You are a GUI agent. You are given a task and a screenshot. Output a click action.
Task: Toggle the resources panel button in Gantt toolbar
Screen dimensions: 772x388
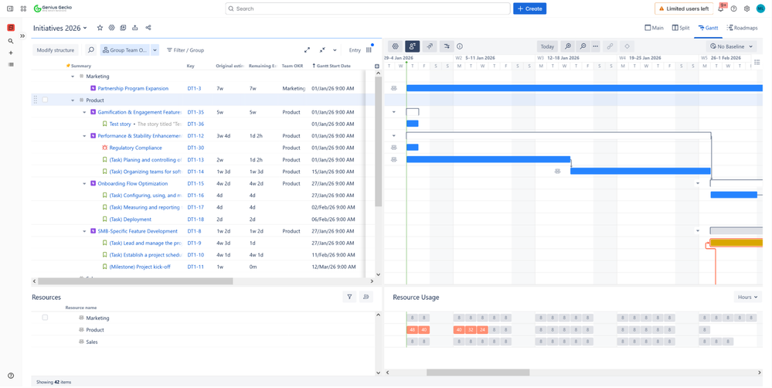click(x=412, y=46)
